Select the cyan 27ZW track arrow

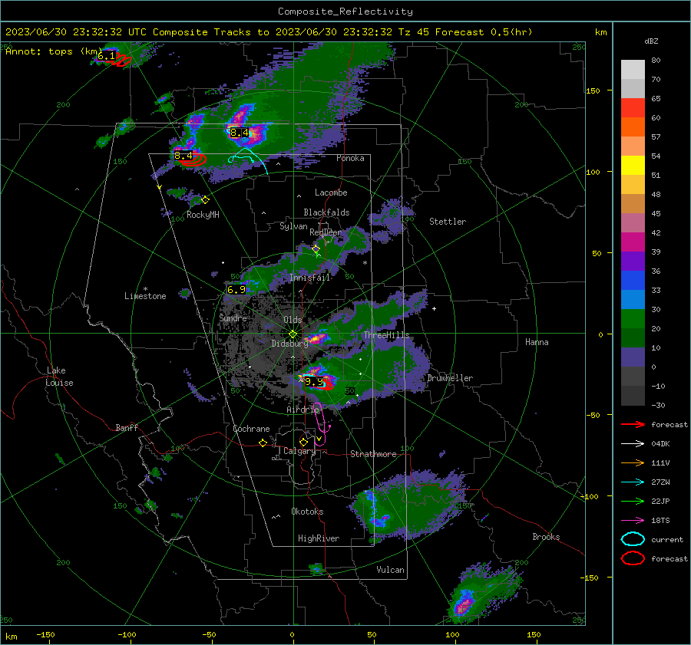coord(633,482)
